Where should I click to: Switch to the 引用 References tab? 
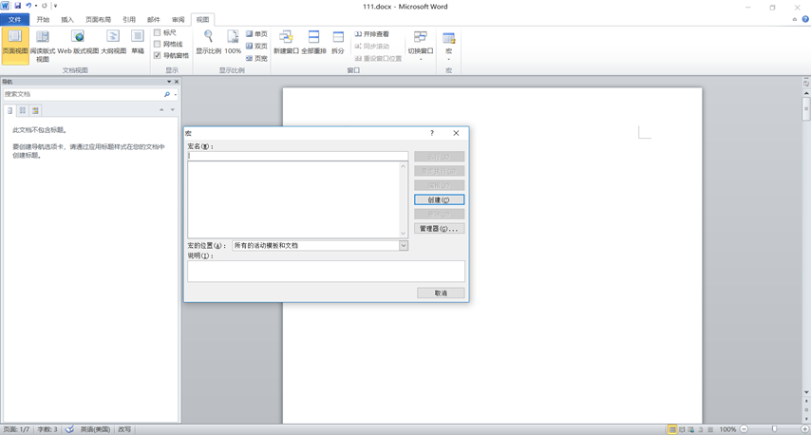[x=129, y=20]
